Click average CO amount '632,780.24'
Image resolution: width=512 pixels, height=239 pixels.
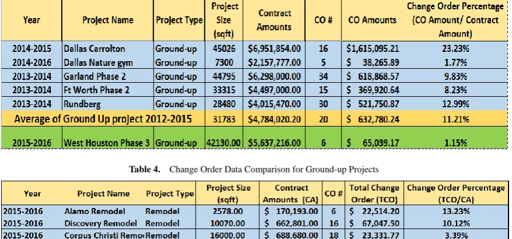(x=378, y=119)
